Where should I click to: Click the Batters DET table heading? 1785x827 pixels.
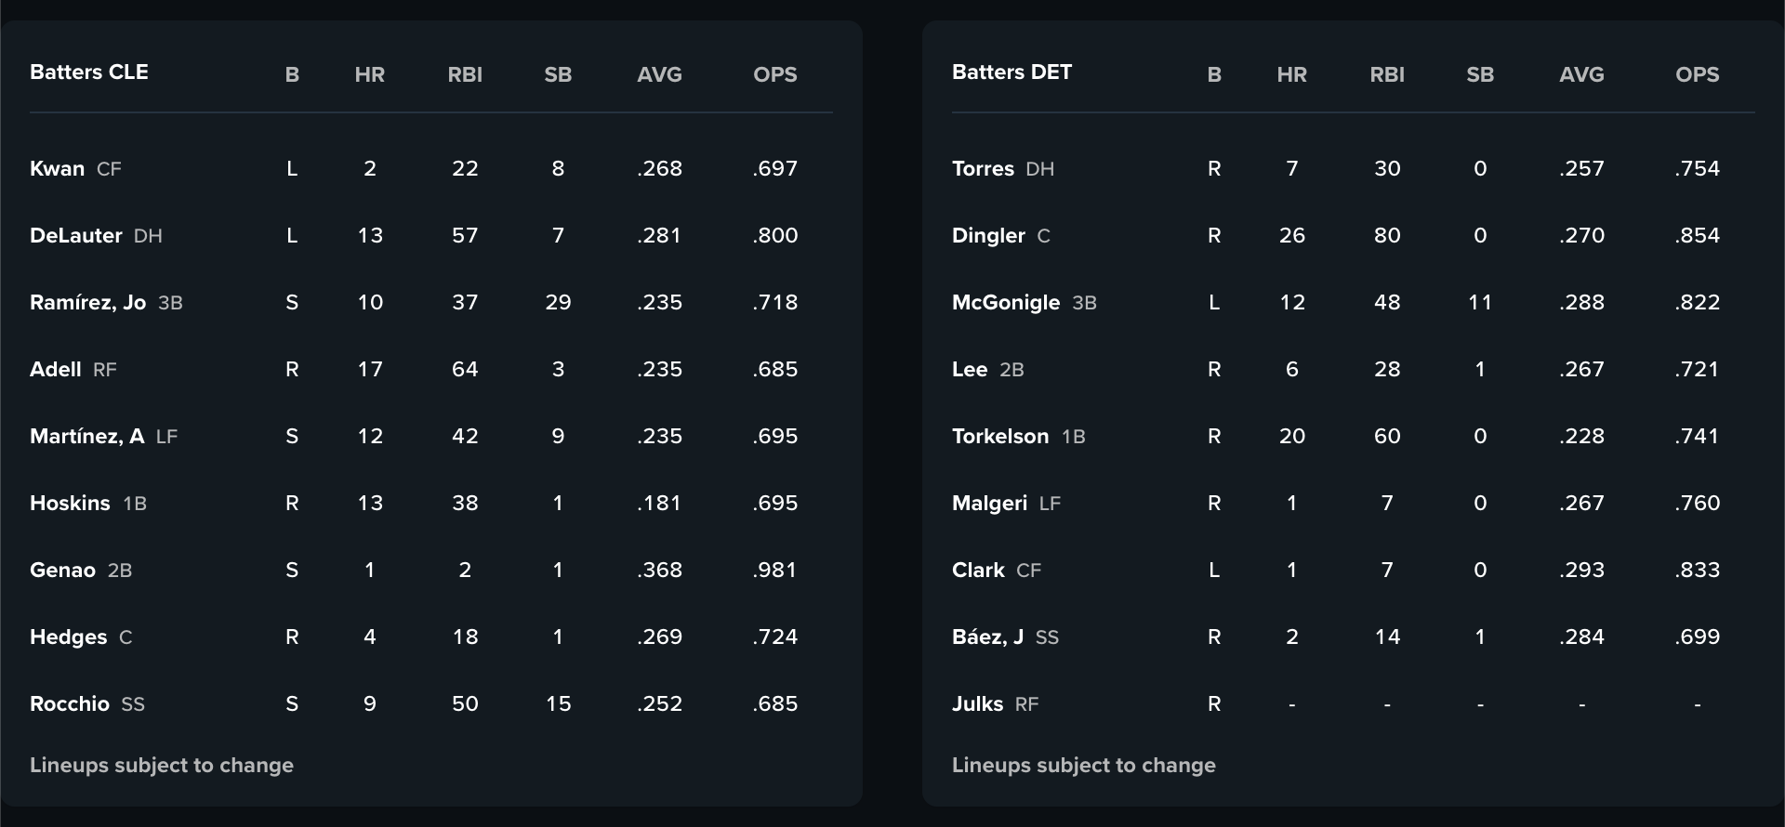[1011, 72]
